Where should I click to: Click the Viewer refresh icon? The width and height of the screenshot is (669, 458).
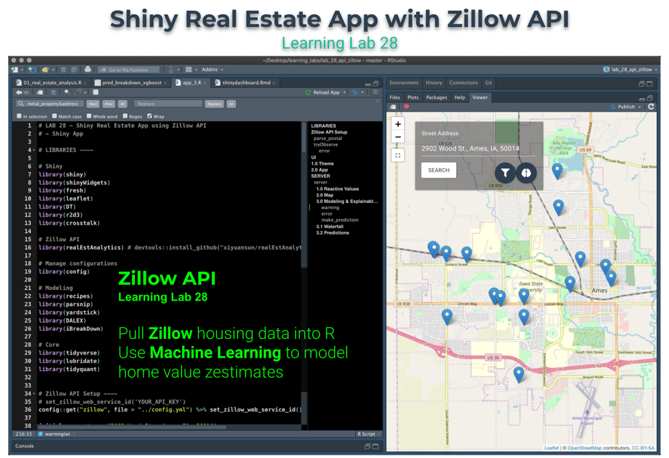click(651, 107)
